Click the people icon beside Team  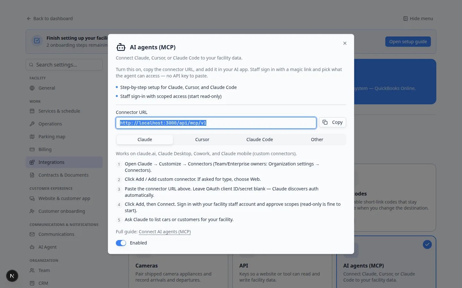[x=32, y=270]
